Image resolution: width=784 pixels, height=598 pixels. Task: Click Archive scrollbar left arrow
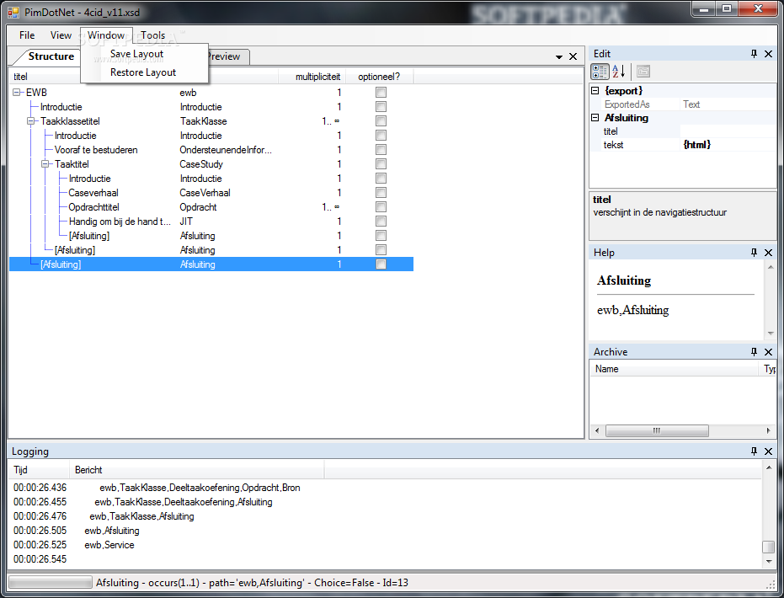click(x=596, y=430)
